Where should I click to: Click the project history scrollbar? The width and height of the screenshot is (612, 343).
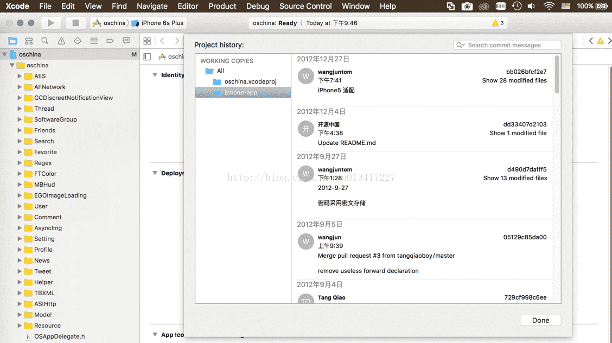pos(557,74)
